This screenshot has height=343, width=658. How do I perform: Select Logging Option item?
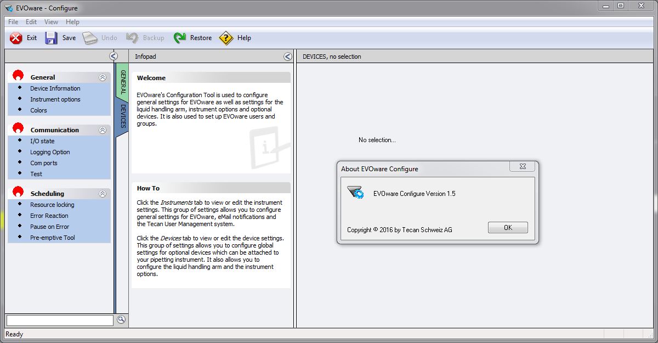click(x=50, y=152)
